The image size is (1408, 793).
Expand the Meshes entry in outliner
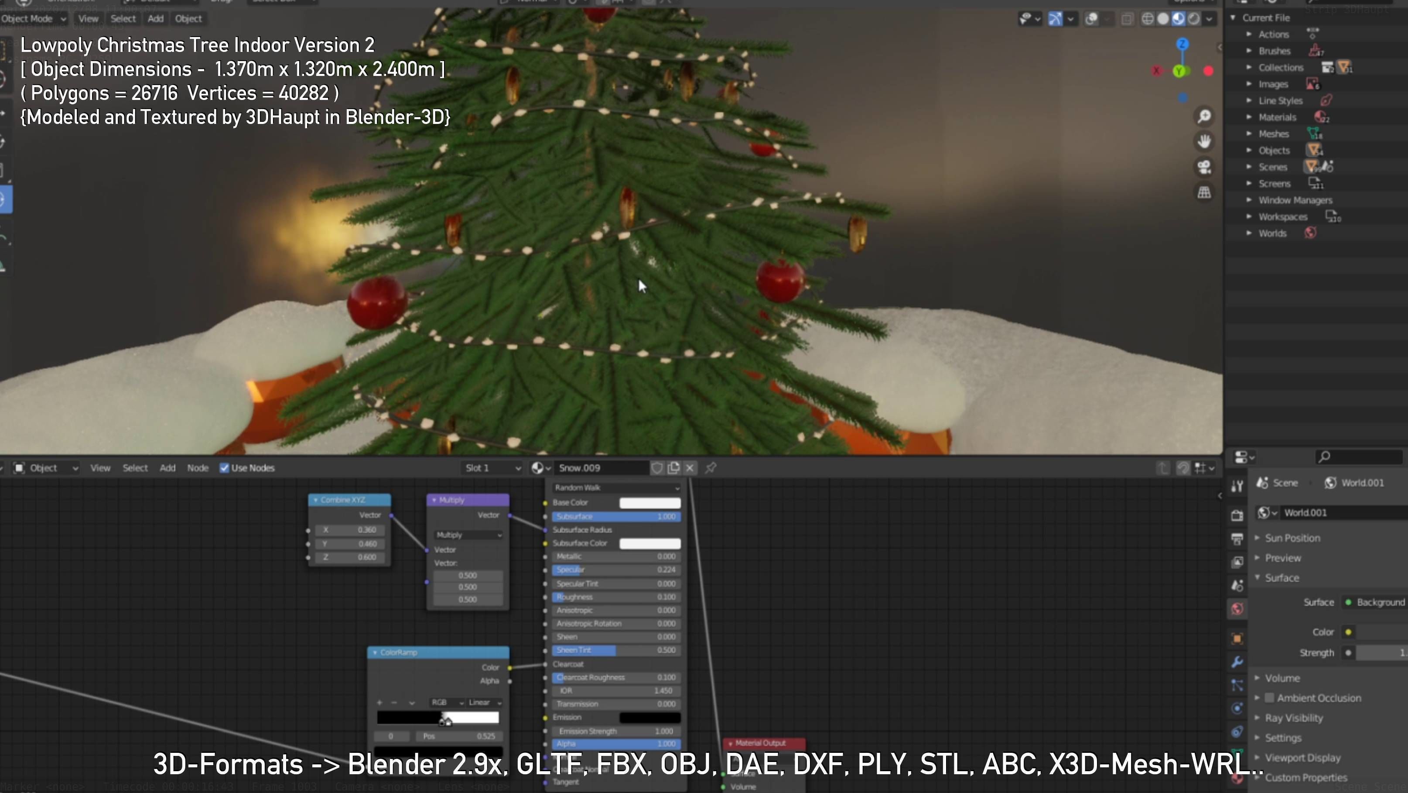click(x=1249, y=134)
